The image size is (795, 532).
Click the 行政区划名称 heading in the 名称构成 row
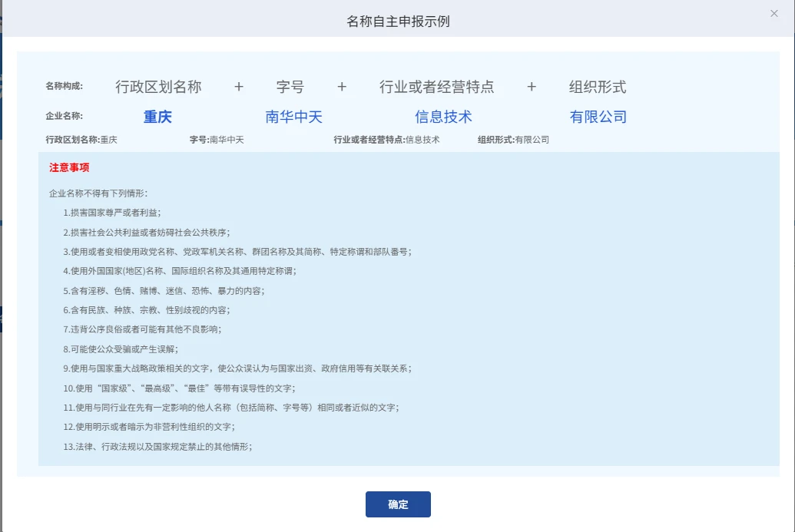158,87
